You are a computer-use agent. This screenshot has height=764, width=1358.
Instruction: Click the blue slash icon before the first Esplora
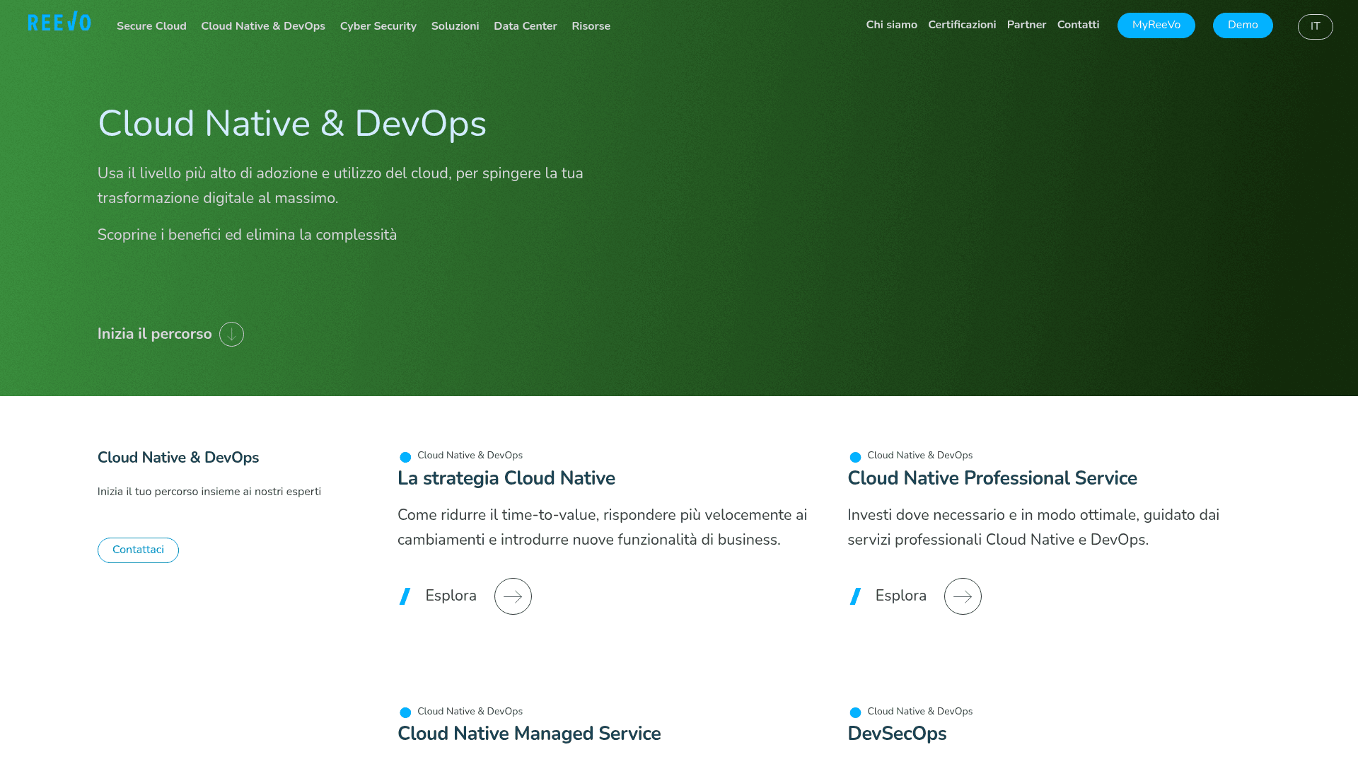[405, 596]
